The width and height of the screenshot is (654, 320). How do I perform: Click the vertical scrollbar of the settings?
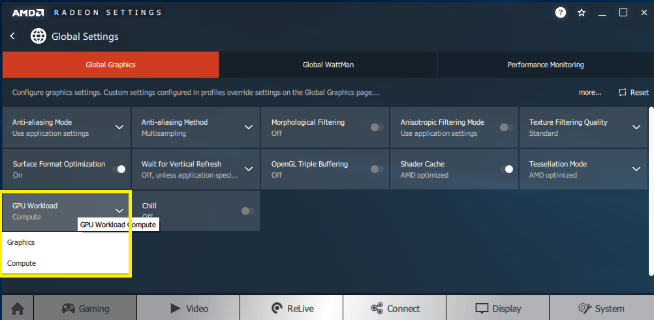tap(651, 191)
